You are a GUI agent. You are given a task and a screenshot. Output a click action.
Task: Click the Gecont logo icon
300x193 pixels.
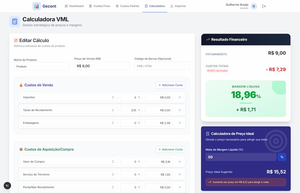coord(36,6)
